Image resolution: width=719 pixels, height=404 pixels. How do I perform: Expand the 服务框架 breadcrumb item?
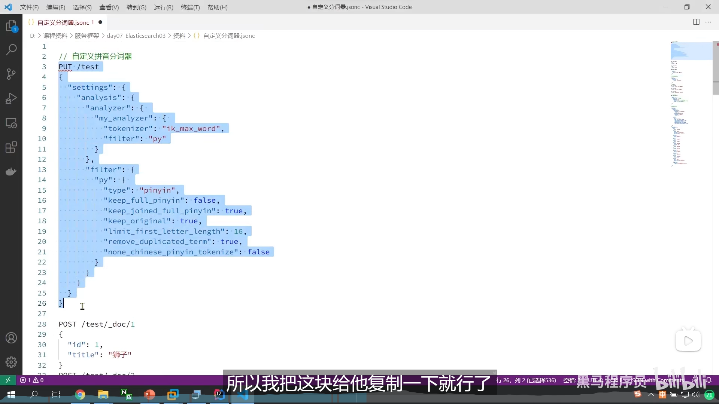[87, 36]
